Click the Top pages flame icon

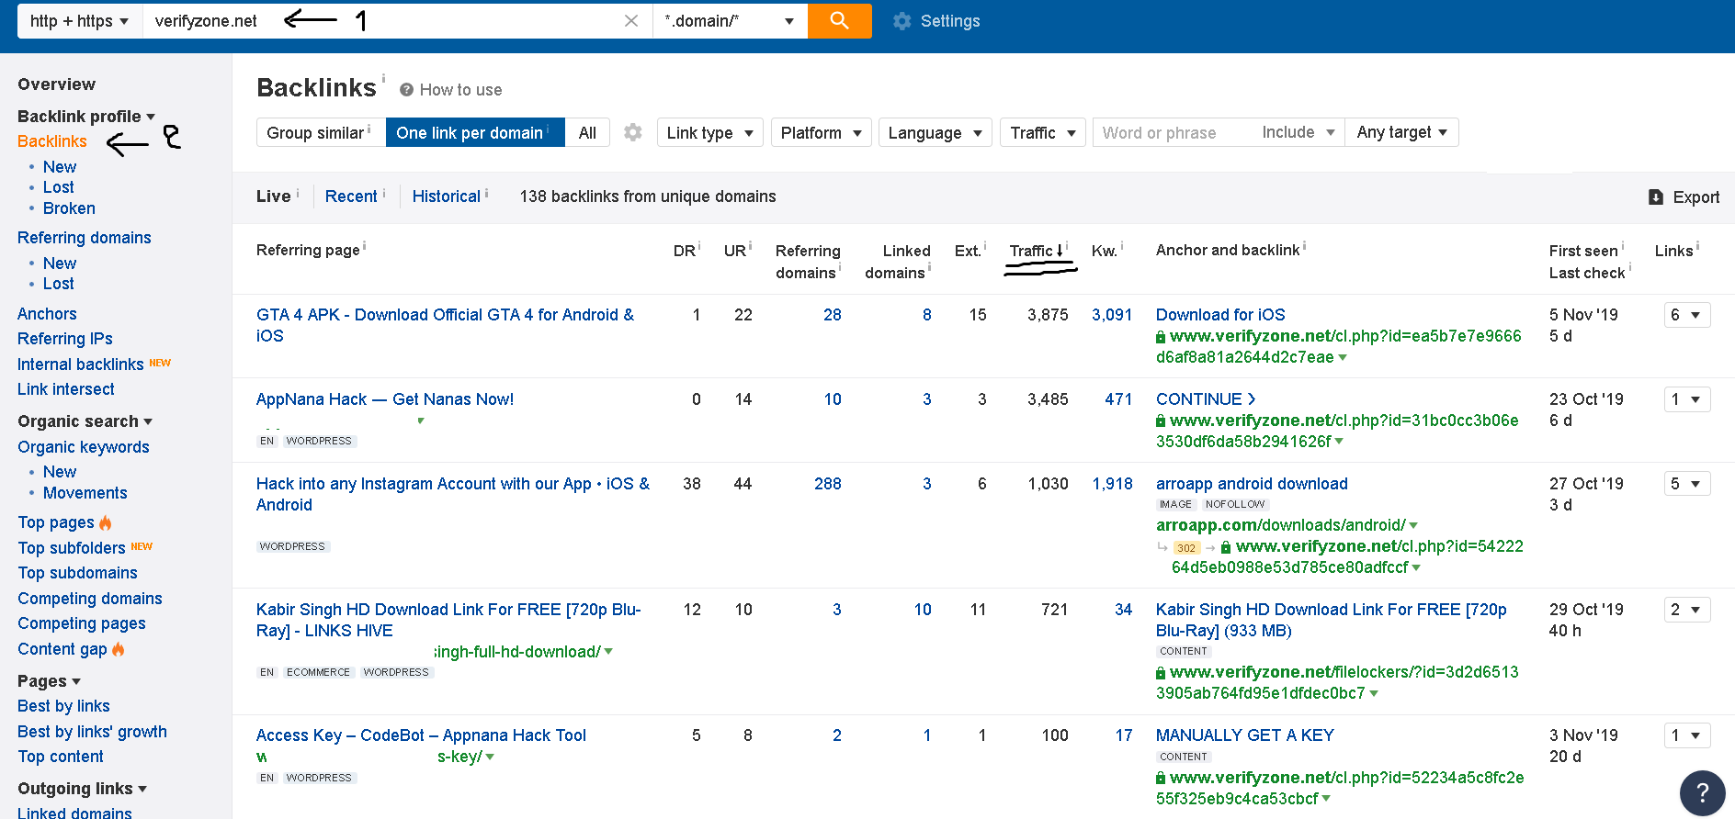(x=106, y=522)
